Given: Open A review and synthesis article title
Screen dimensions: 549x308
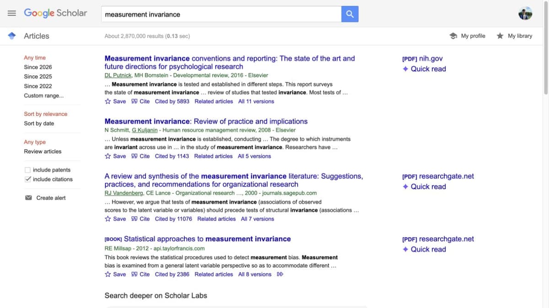Looking at the screenshot, I should tap(234, 180).
